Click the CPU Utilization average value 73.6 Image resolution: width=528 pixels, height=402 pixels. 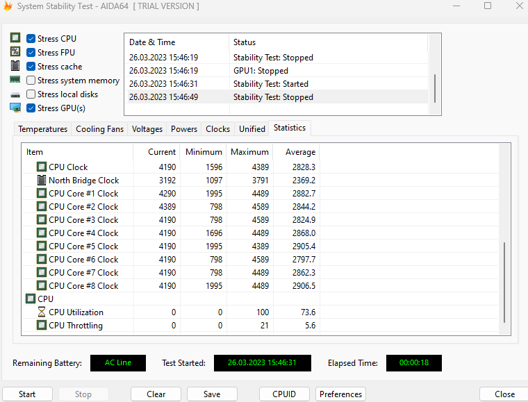(x=308, y=312)
